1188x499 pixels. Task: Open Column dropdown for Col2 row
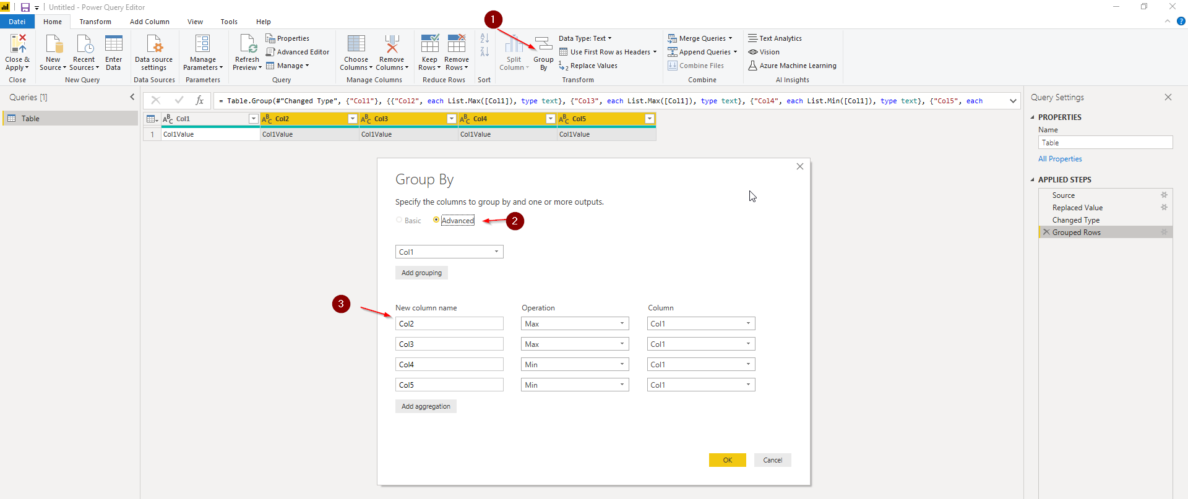tap(701, 323)
